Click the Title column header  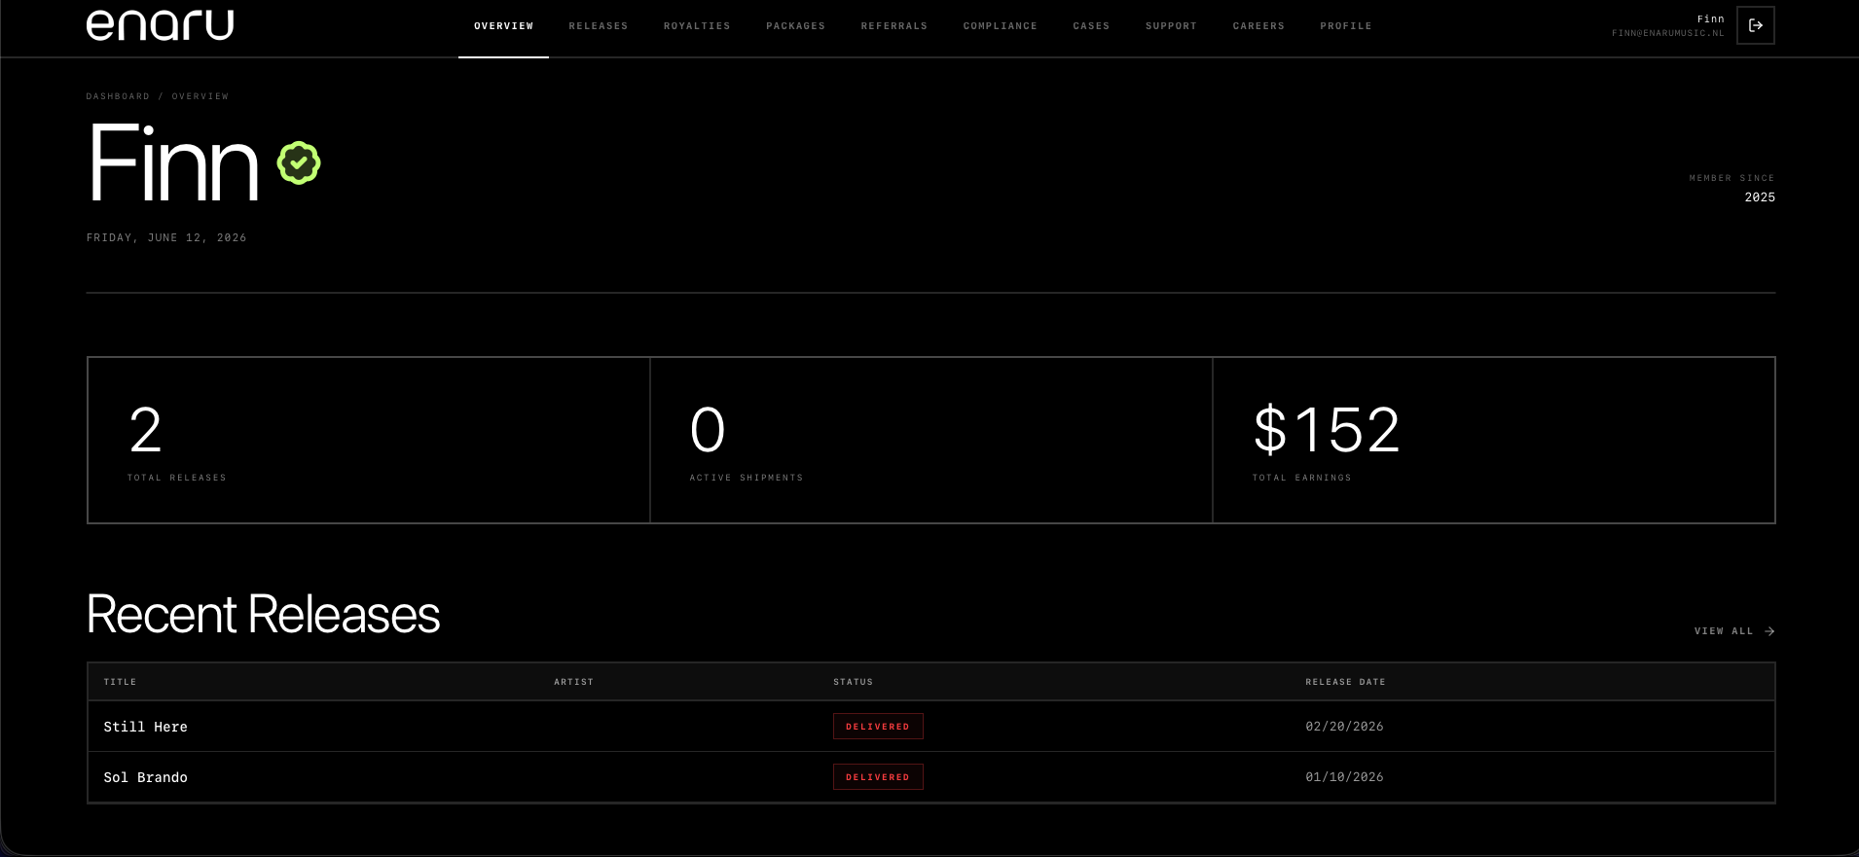tap(121, 682)
